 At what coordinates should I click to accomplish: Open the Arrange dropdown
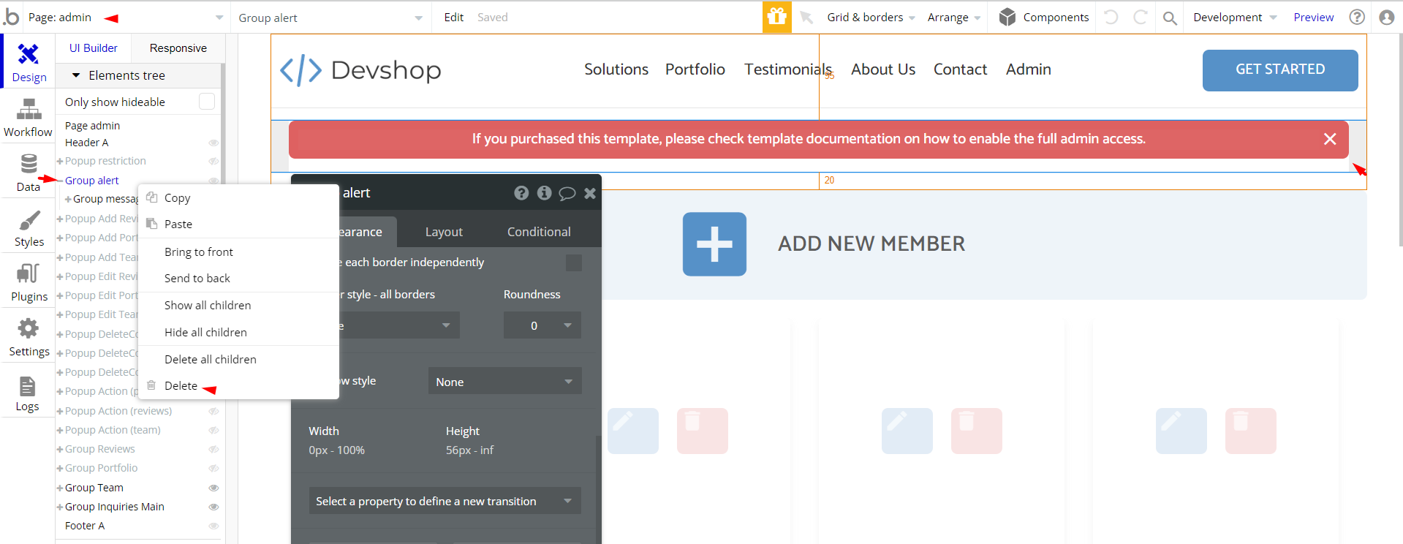coord(954,18)
